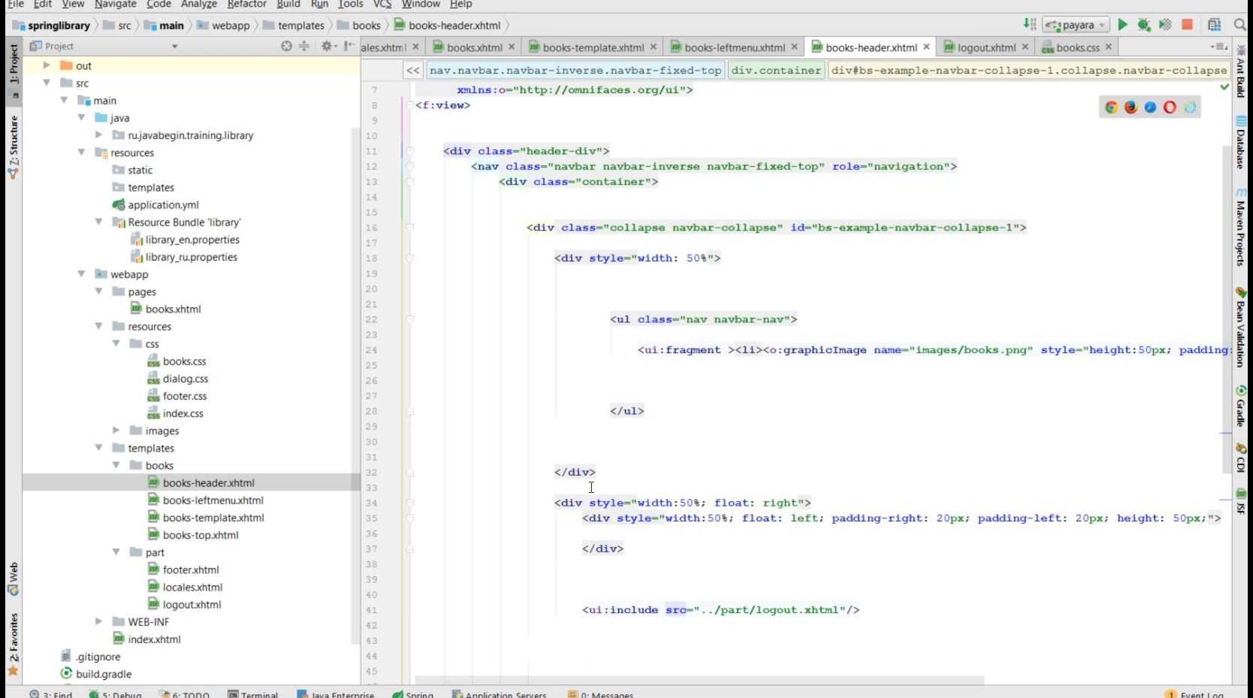Hide the Project tool window
The height and width of the screenshot is (698, 1253).
click(x=349, y=46)
